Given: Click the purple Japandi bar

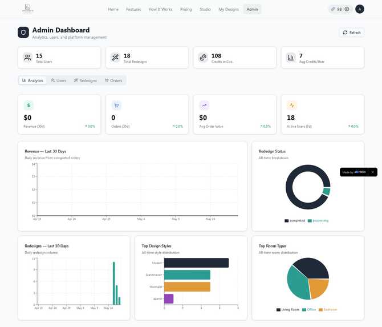Looking at the screenshot, I should [x=169, y=298].
